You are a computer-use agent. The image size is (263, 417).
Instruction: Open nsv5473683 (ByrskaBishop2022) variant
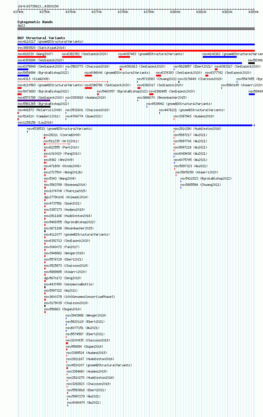tap(43, 91)
